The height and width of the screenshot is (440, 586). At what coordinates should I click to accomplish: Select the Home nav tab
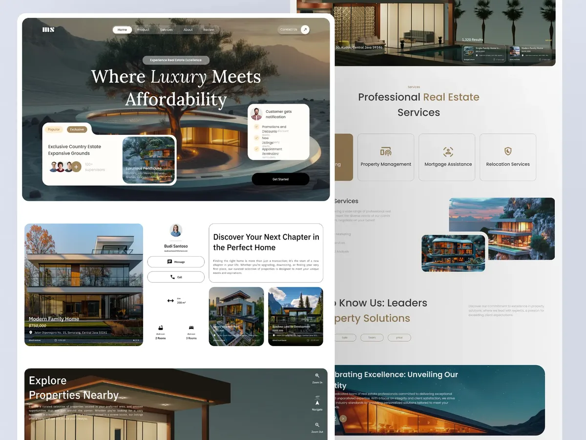[122, 30]
